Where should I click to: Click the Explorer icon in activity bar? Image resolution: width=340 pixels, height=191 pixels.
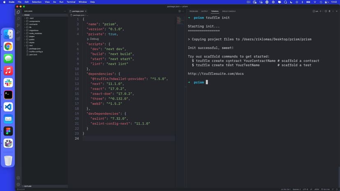[x=18, y=12]
